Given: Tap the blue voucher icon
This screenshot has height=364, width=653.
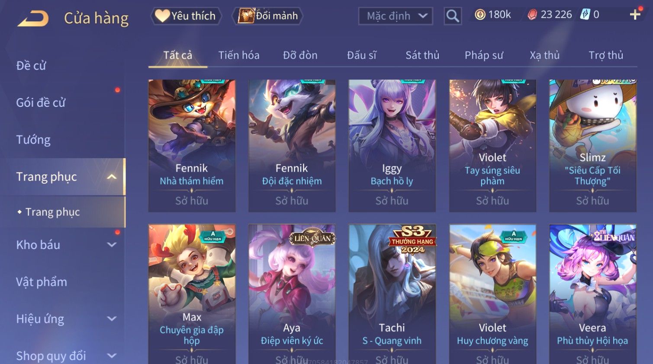Looking at the screenshot, I should 585,14.
